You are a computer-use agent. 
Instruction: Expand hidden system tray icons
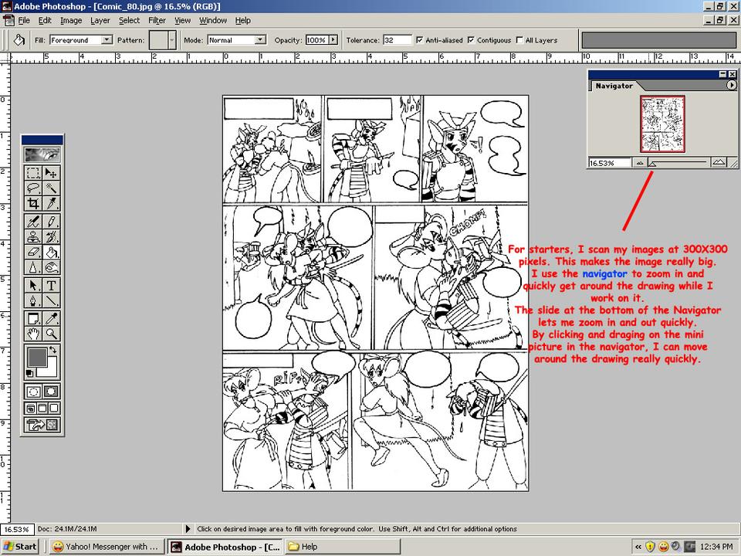pyautogui.click(x=638, y=547)
